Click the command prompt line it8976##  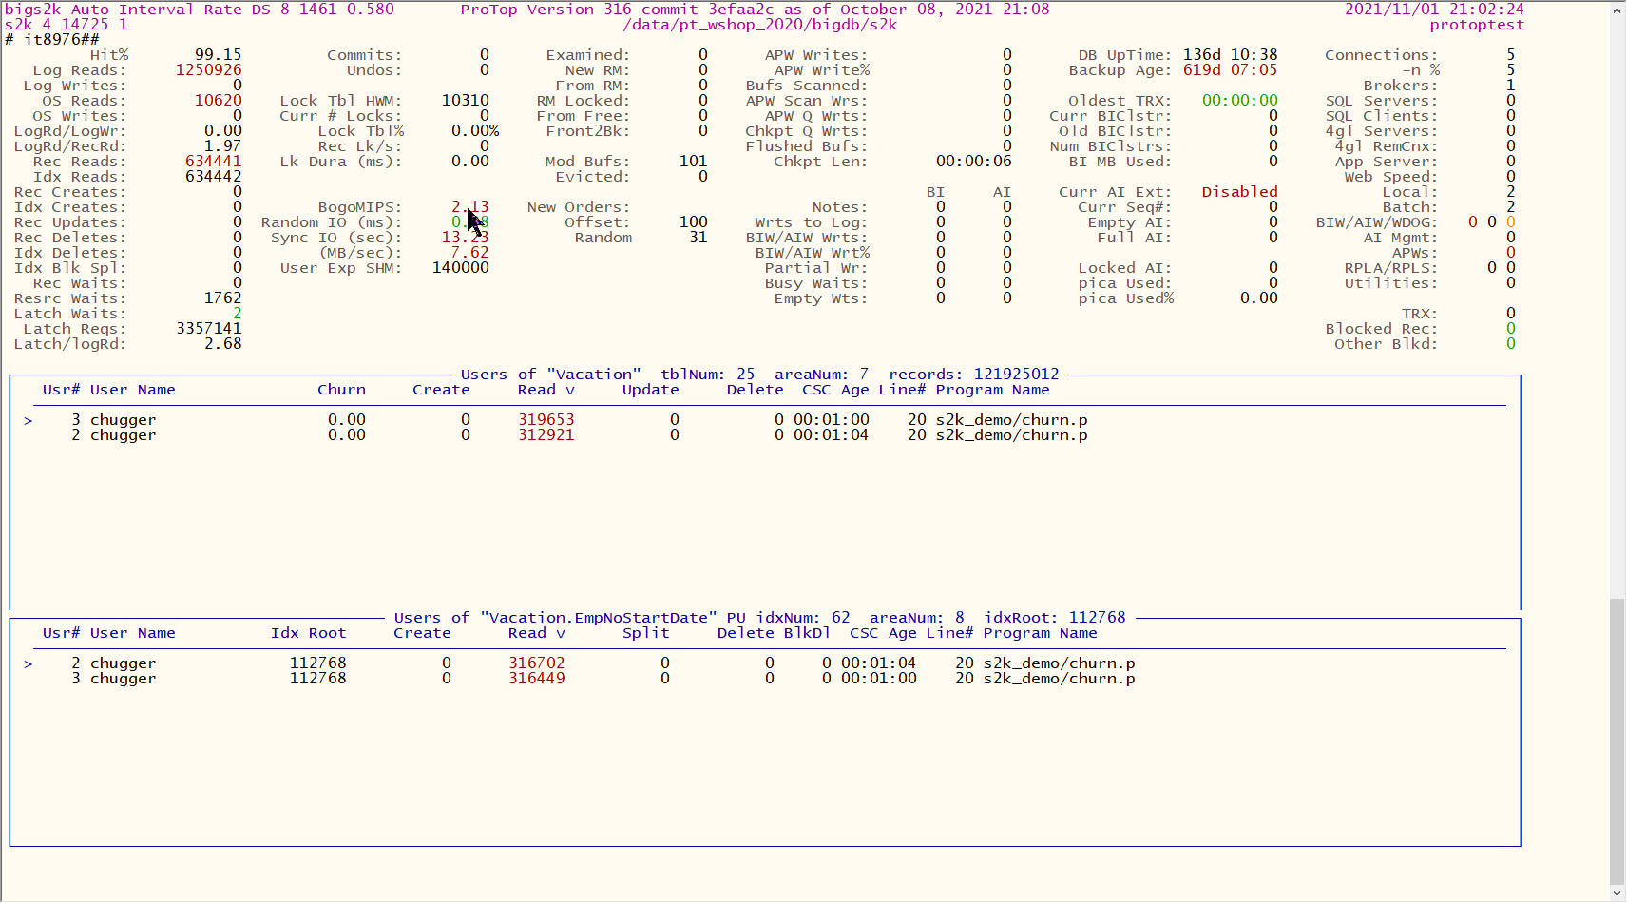click(x=51, y=40)
